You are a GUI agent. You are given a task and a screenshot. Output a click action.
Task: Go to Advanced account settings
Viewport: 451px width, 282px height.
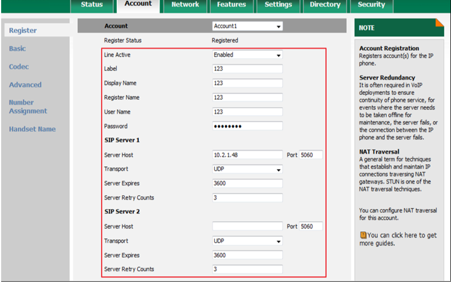point(25,85)
